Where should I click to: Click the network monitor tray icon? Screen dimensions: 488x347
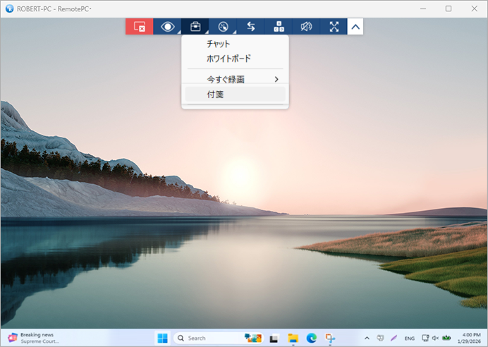[x=425, y=338]
